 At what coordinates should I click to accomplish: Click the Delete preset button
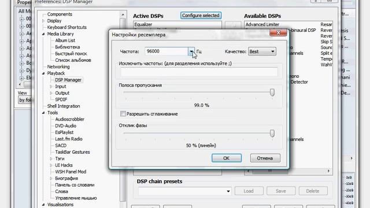click(x=313, y=191)
